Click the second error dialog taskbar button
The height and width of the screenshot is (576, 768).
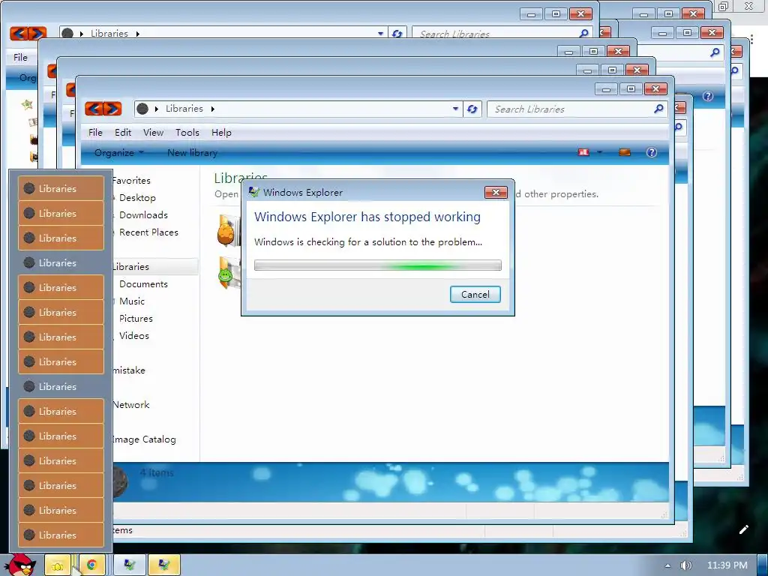tap(164, 565)
